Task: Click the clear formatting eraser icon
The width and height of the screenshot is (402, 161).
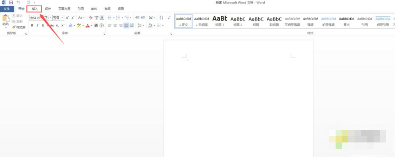Action: coord(91,17)
